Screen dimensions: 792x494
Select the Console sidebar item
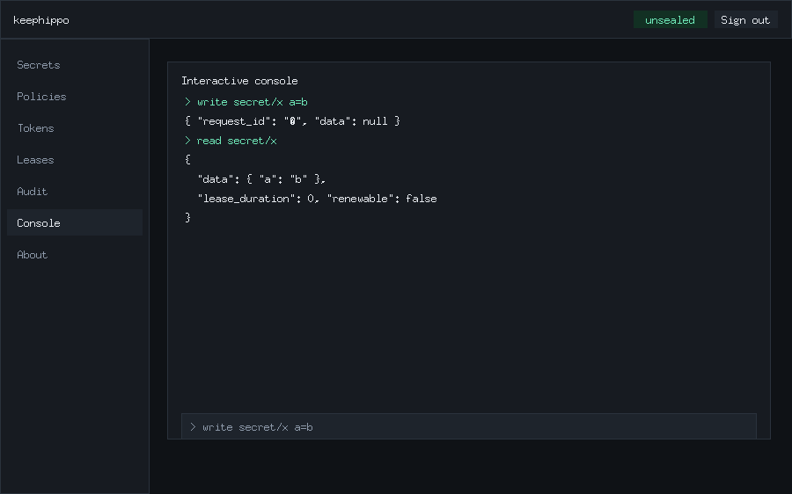tap(75, 222)
